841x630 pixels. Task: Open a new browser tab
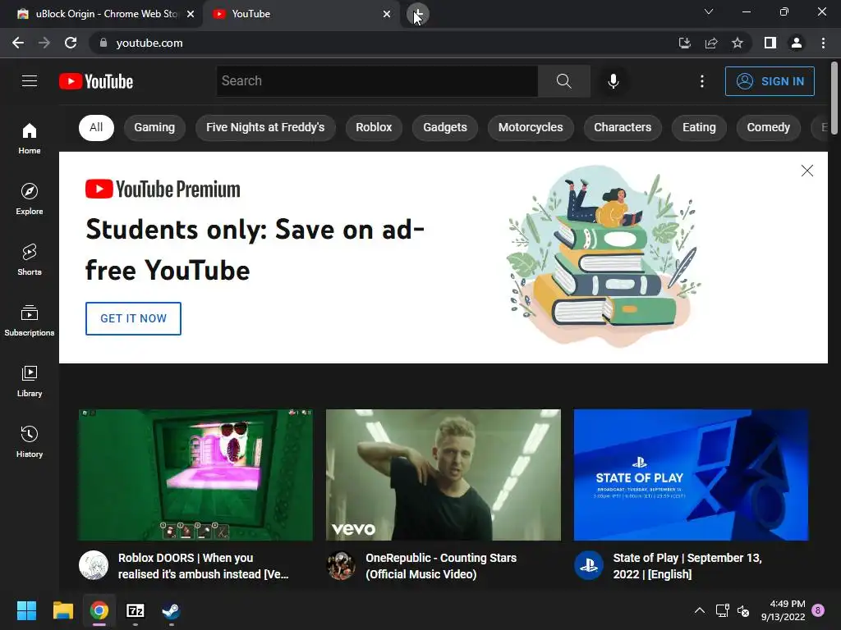pos(417,14)
